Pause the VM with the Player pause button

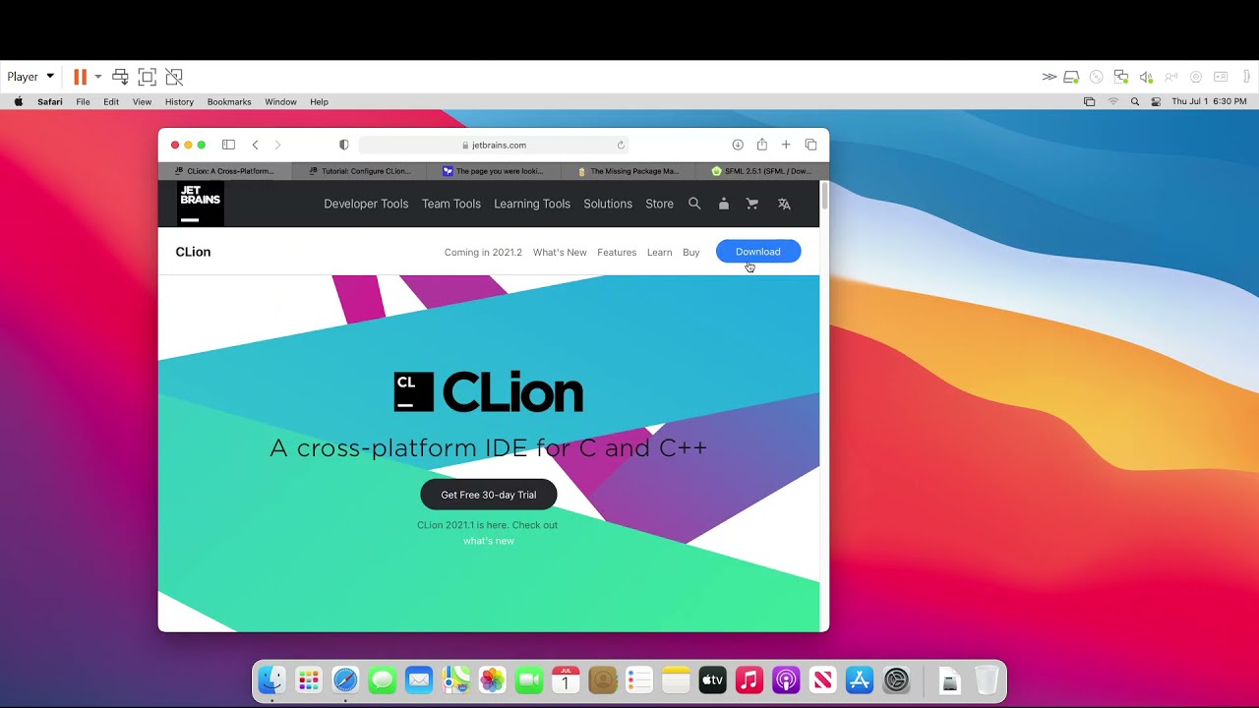click(80, 77)
